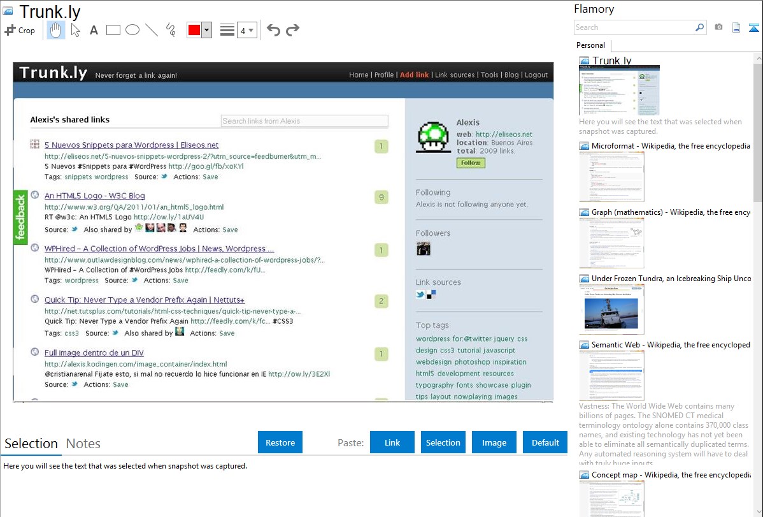Click the Alexis mushroom avatar
The height and width of the screenshot is (517, 763).
click(432, 138)
